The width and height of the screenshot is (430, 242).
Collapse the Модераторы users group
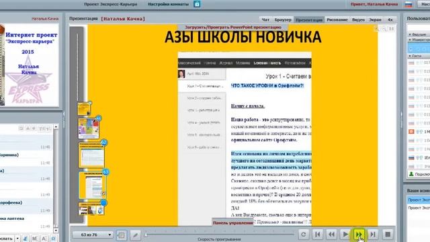(x=410, y=40)
